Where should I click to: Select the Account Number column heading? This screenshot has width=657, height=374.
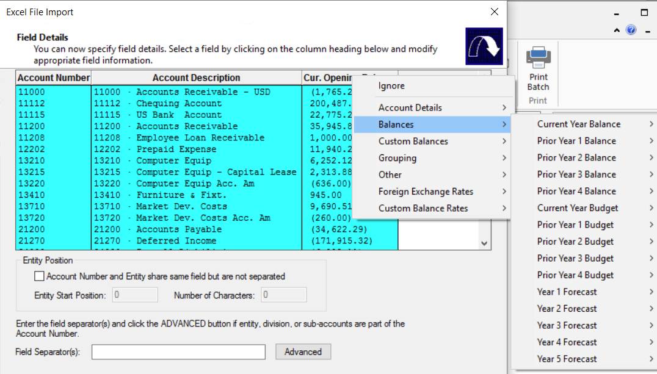[x=54, y=77]
